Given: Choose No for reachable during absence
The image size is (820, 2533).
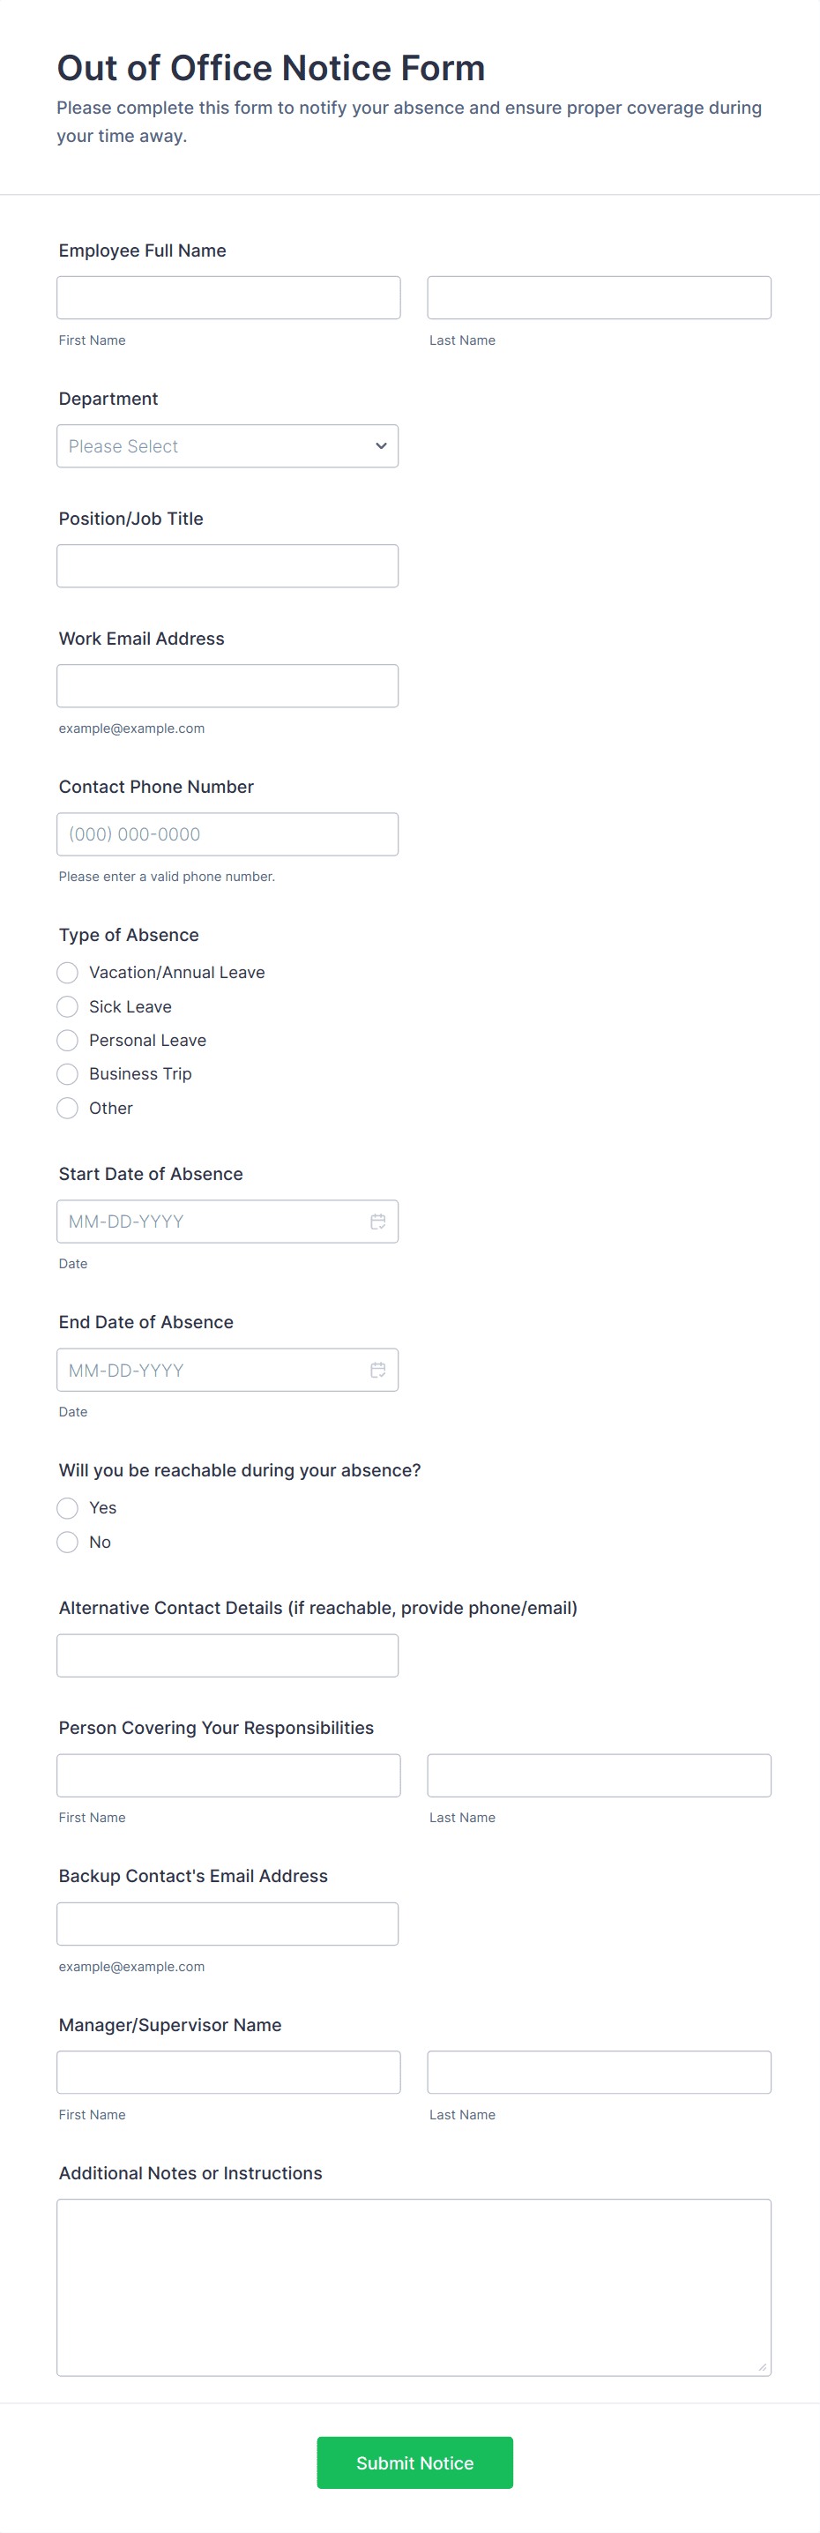Looking at the screenshot, I should pyautogui.click(x=68, y=1542).
